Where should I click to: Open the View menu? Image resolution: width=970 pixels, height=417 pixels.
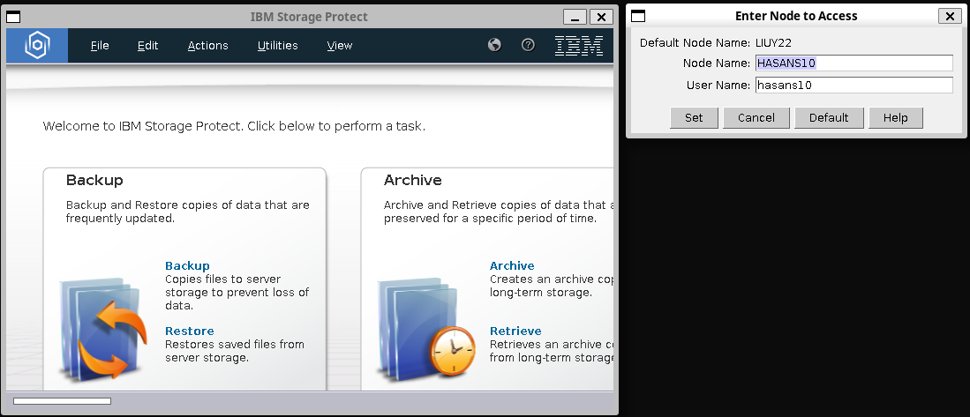pos(340,45)
